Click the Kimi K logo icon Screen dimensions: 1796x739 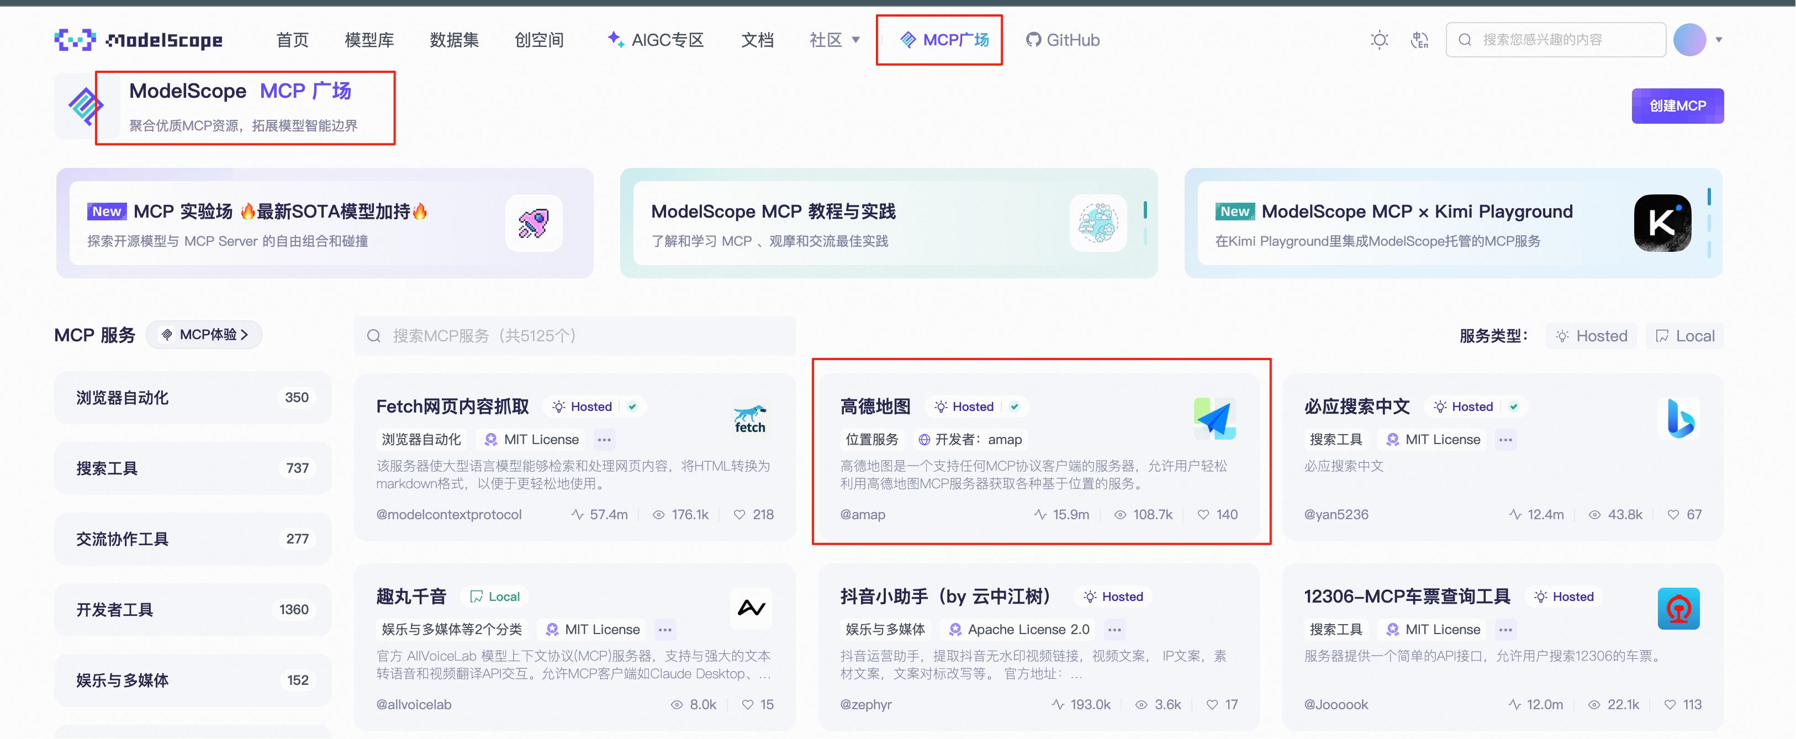click(1662, 223)
